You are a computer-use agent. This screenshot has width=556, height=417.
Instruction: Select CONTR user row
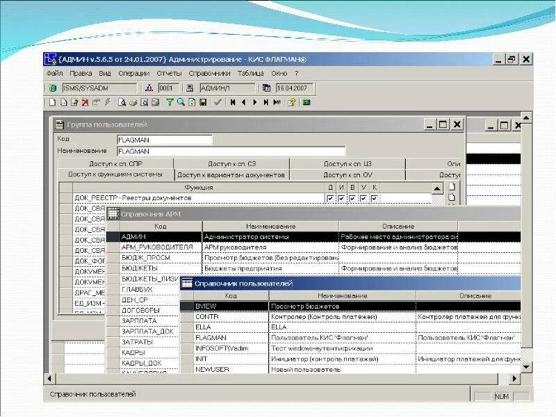pos(350,317)
